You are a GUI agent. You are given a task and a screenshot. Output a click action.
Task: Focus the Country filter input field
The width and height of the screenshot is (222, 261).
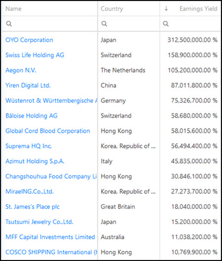129,24
